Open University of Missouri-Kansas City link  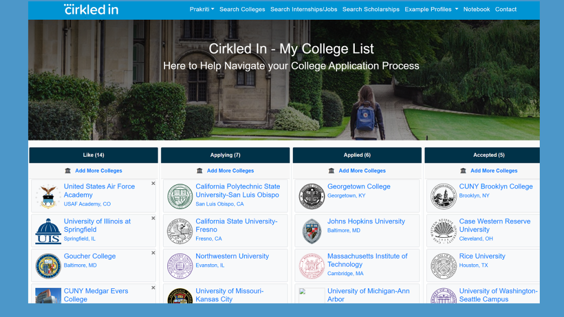(x=230, y=295)
